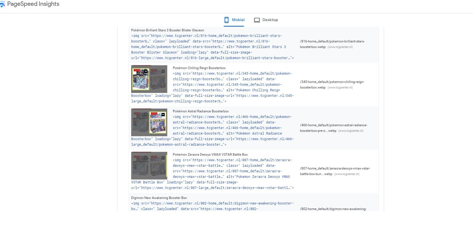Image resolution: width=473 pixels, height=240 pixels.
Task: Click the Digimon New Awakening img code snippet
Action: (212, 206)
